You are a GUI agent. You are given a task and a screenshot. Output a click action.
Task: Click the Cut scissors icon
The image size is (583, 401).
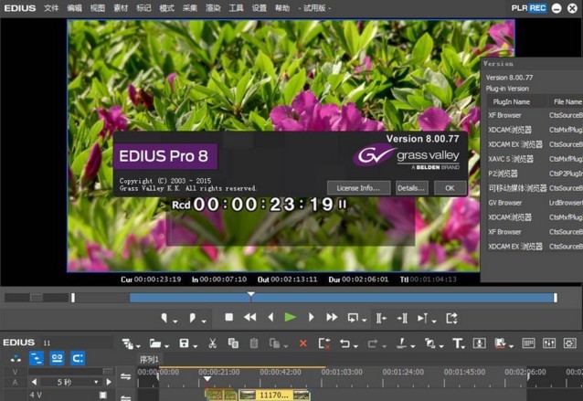212,343
